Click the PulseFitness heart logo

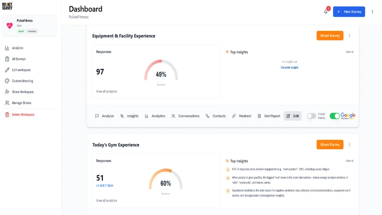10,26
